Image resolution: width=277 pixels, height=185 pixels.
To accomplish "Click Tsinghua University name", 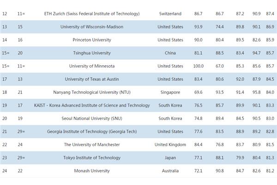I will click(x=92, y=53).
